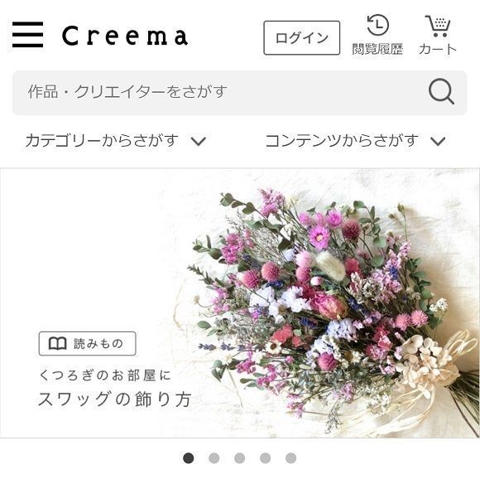Open the shopping cart (カート)
480x479 pixels.
click(438, 35)
